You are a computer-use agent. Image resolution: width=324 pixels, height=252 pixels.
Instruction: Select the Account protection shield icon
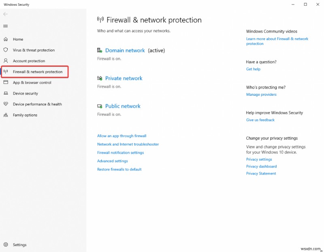[6, 61]
